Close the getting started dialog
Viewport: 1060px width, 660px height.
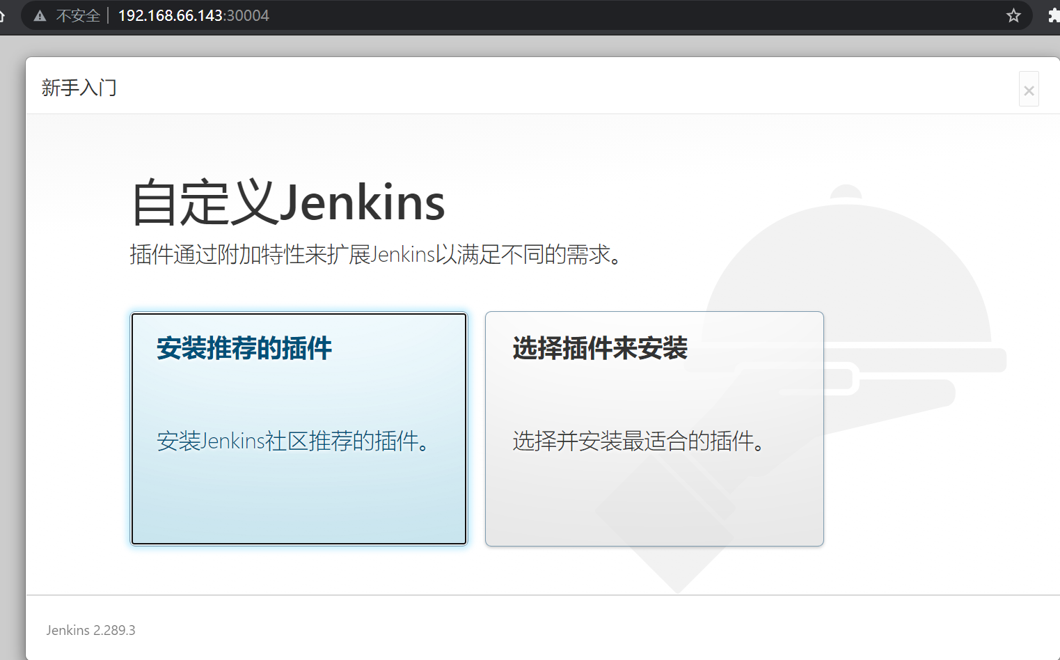coord(1029,90)
